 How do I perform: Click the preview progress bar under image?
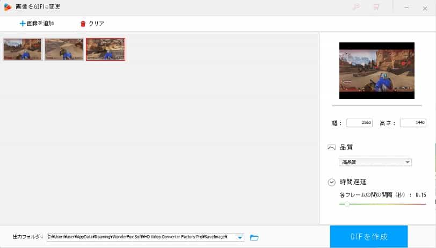377,105
